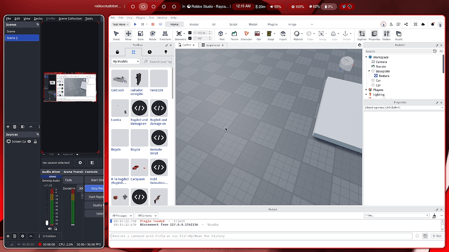
Task: Open the All Contexts output dropdown
Action: [146, 216]
